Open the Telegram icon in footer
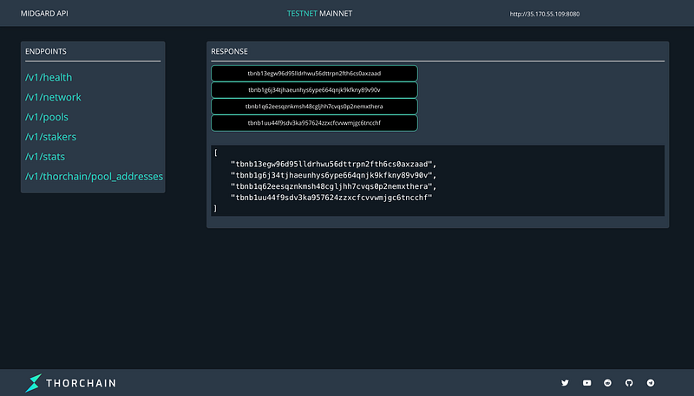 tap(651, 383)
